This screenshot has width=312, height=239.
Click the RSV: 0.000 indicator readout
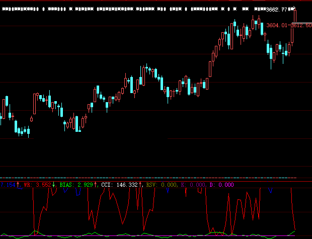(x=161, y=185)
